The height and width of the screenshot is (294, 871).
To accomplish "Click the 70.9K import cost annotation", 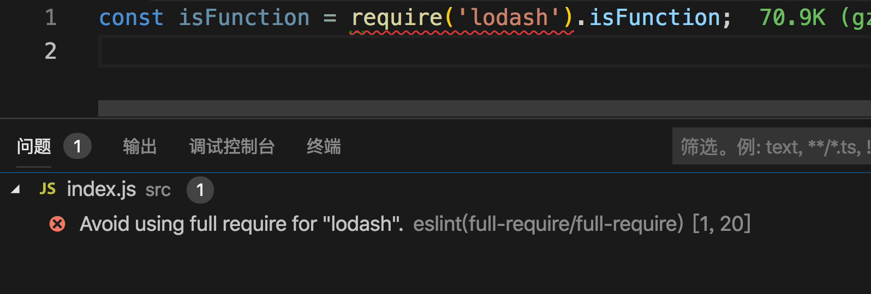I will click(792, 18).
